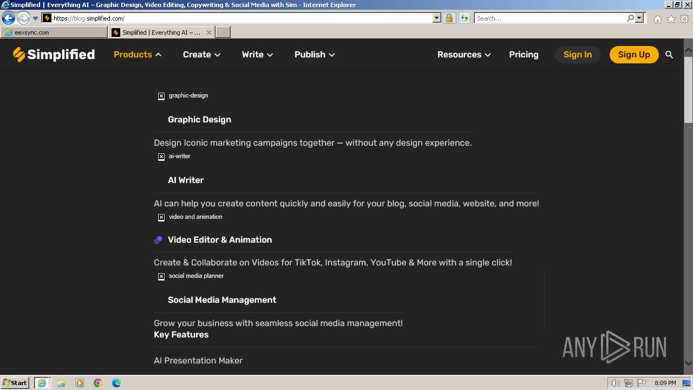The image size is (693, 390).
Task: Click the search magnifier in IE search box
Action: (630, 18)
